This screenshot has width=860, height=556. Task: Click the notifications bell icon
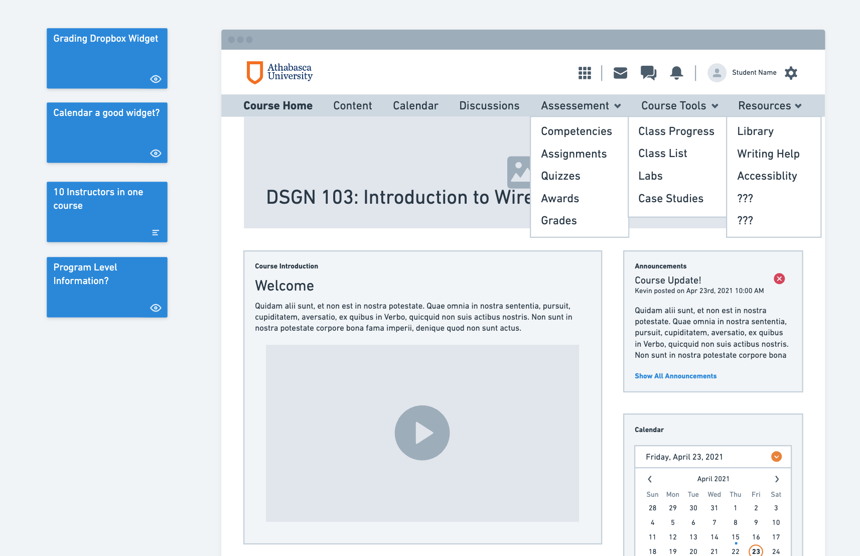coord(676,73)
